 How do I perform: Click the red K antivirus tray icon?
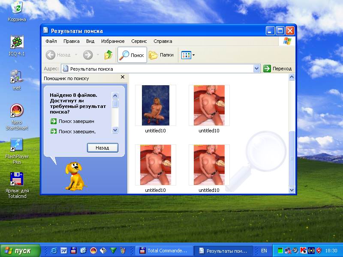304,251
